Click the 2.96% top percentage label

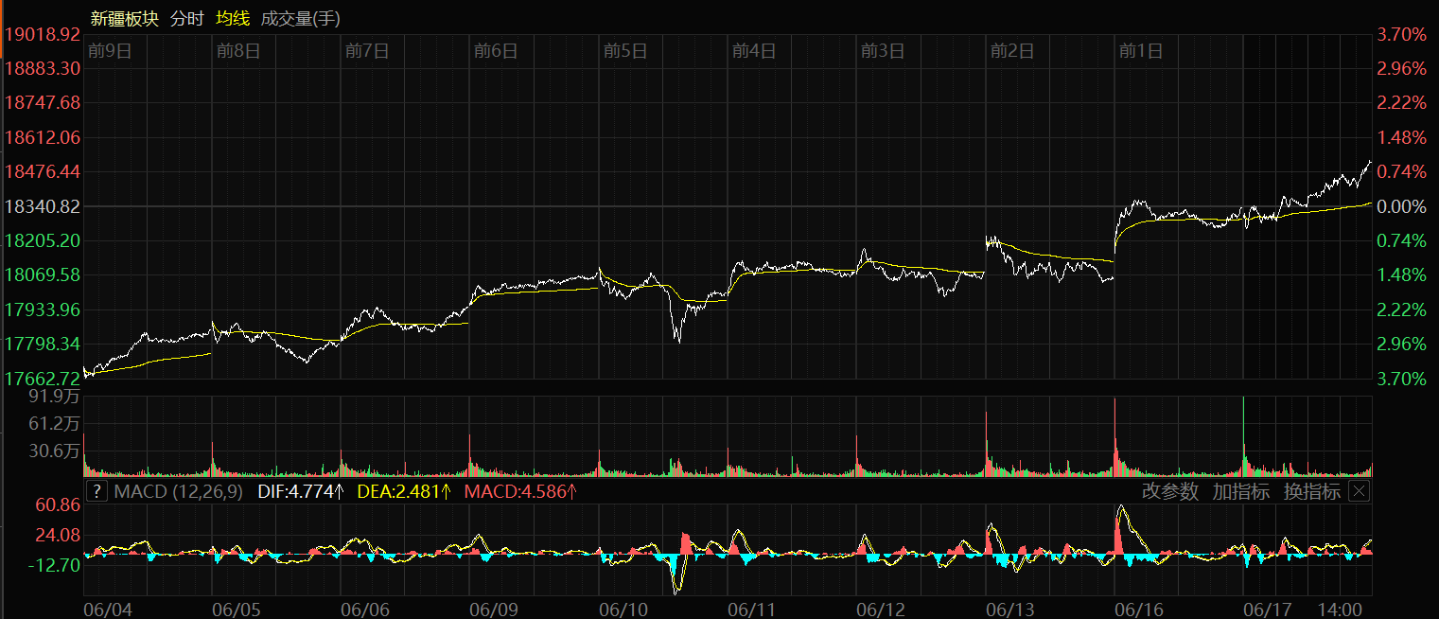click(x=1403, y=68)
